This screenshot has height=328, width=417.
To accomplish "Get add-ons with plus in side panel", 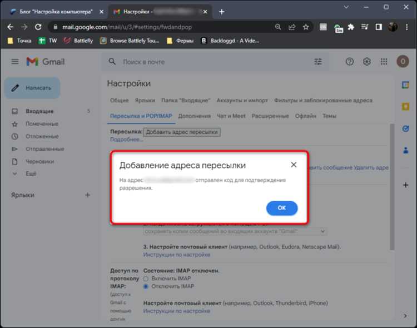I will (405, 185).
